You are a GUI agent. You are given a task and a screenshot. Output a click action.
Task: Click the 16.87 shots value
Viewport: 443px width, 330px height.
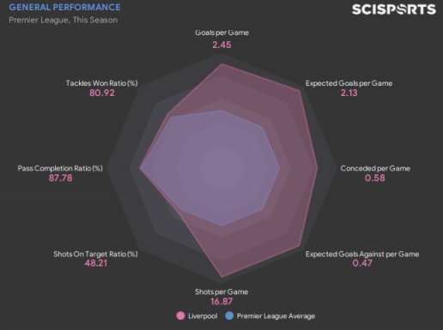(221, 302)
